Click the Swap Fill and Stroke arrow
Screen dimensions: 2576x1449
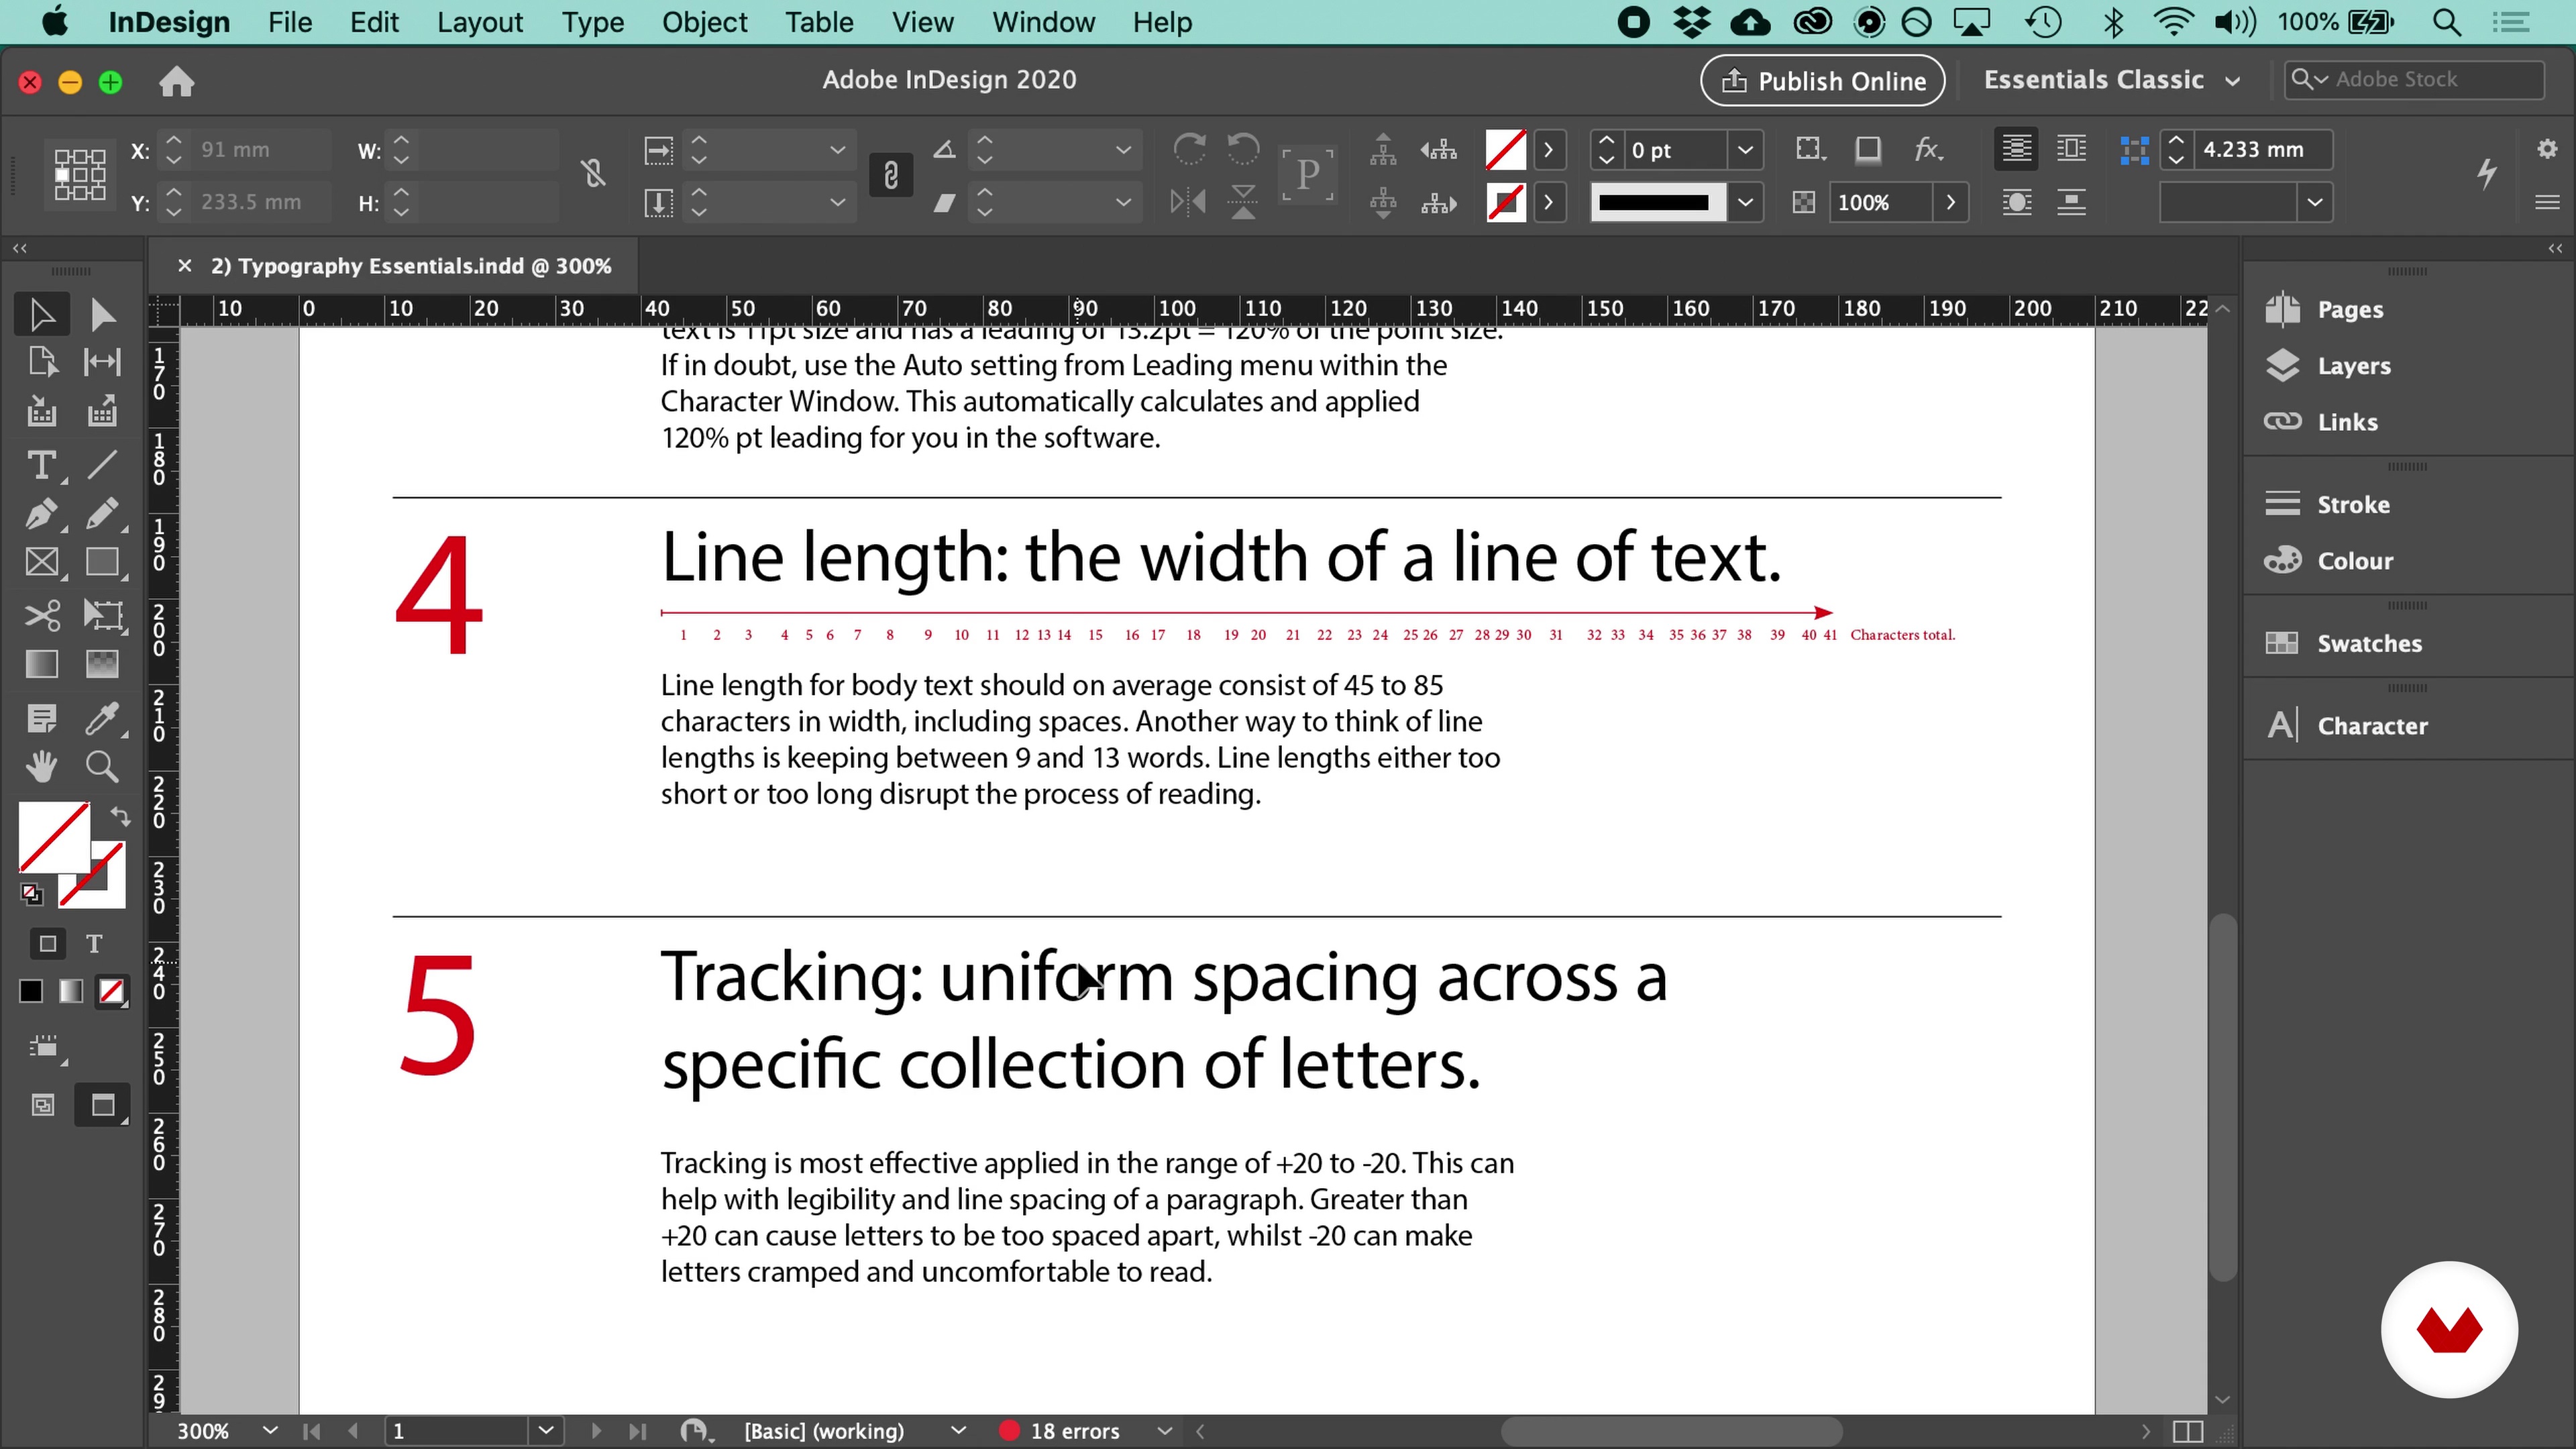[x=120, y=816]
